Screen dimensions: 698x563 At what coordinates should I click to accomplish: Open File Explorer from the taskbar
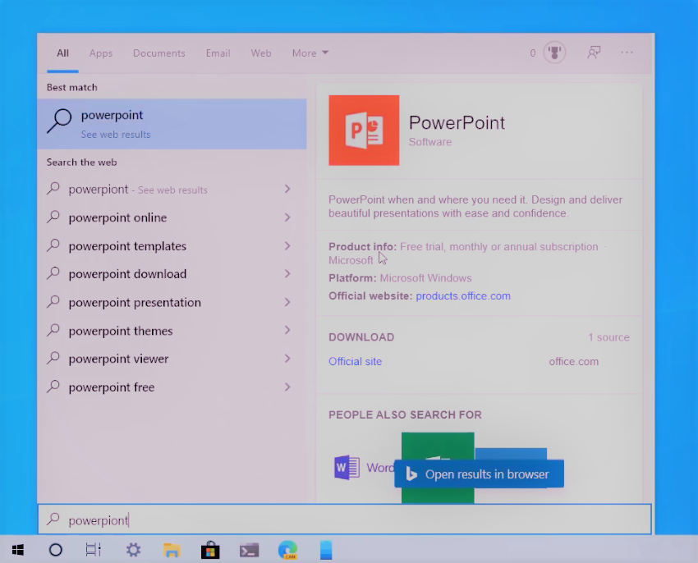coord(172,550)
